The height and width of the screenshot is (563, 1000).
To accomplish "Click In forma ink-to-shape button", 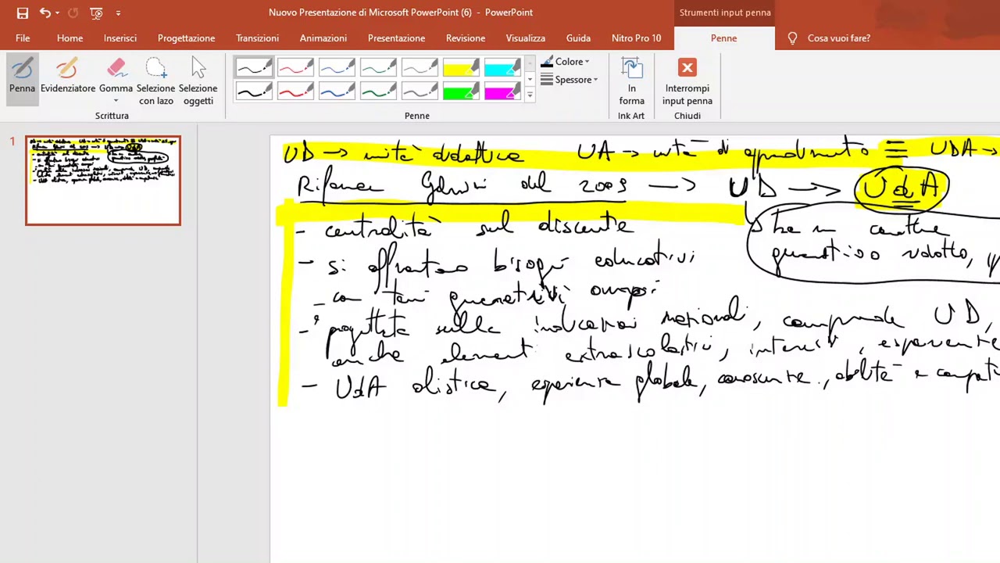I will 631,81.
